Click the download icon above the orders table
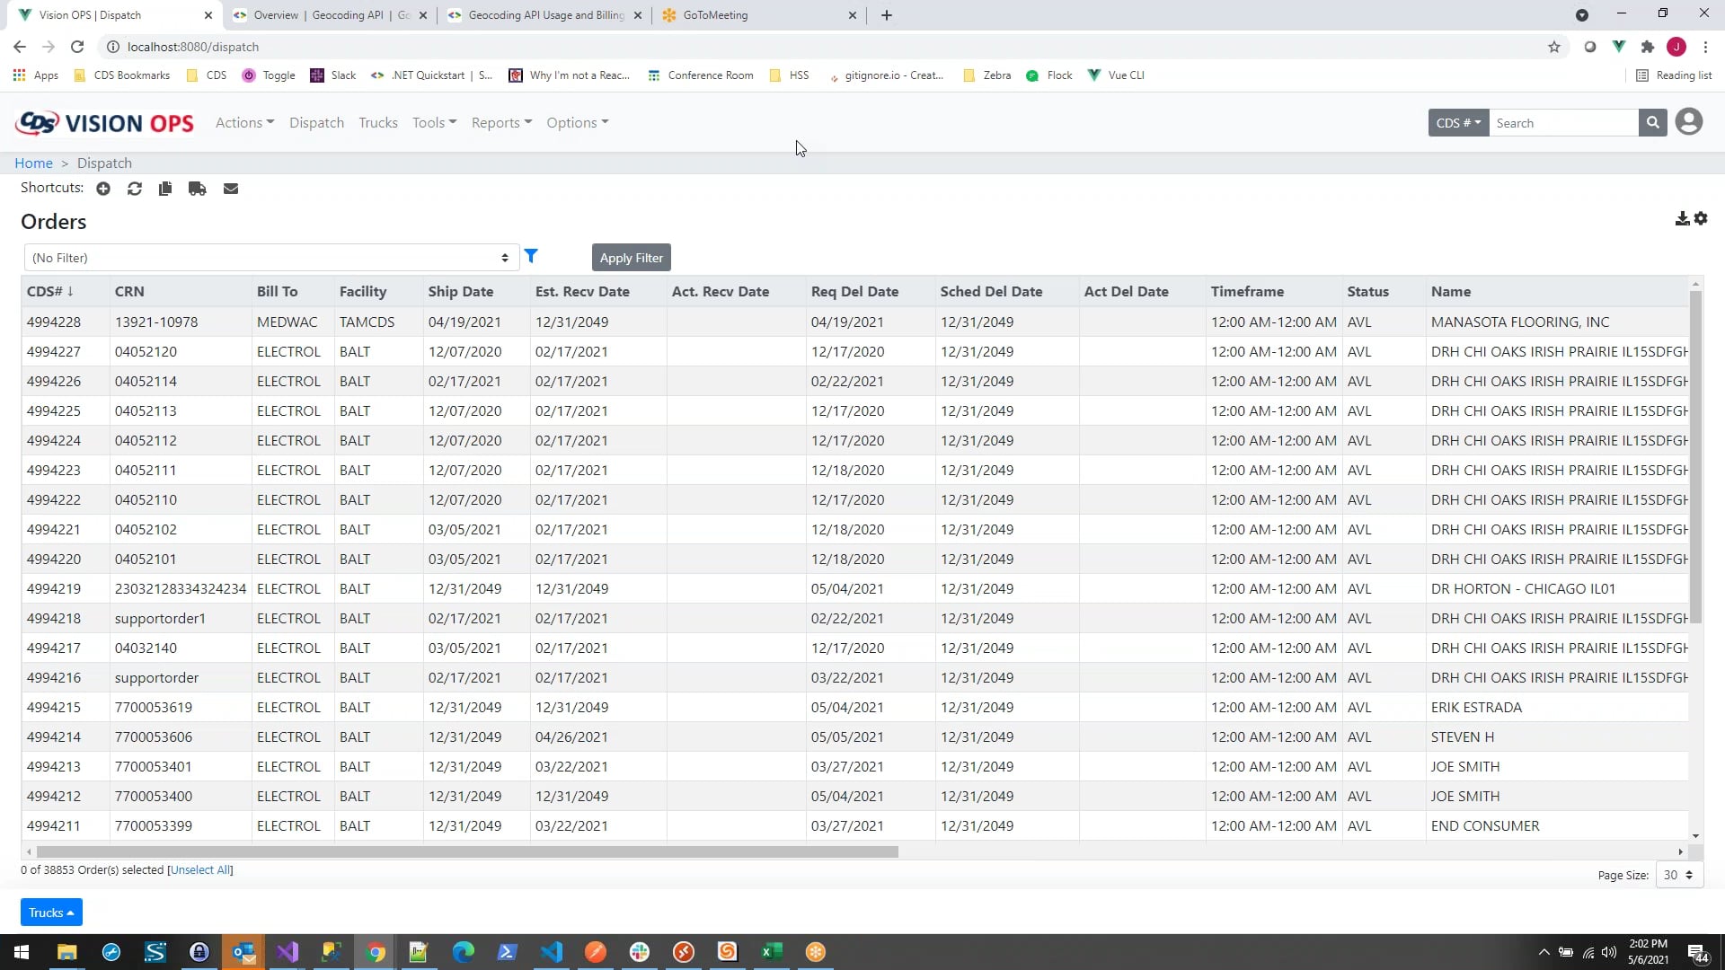Screen dimensions: 1725x970 (x=1682, y=219)
